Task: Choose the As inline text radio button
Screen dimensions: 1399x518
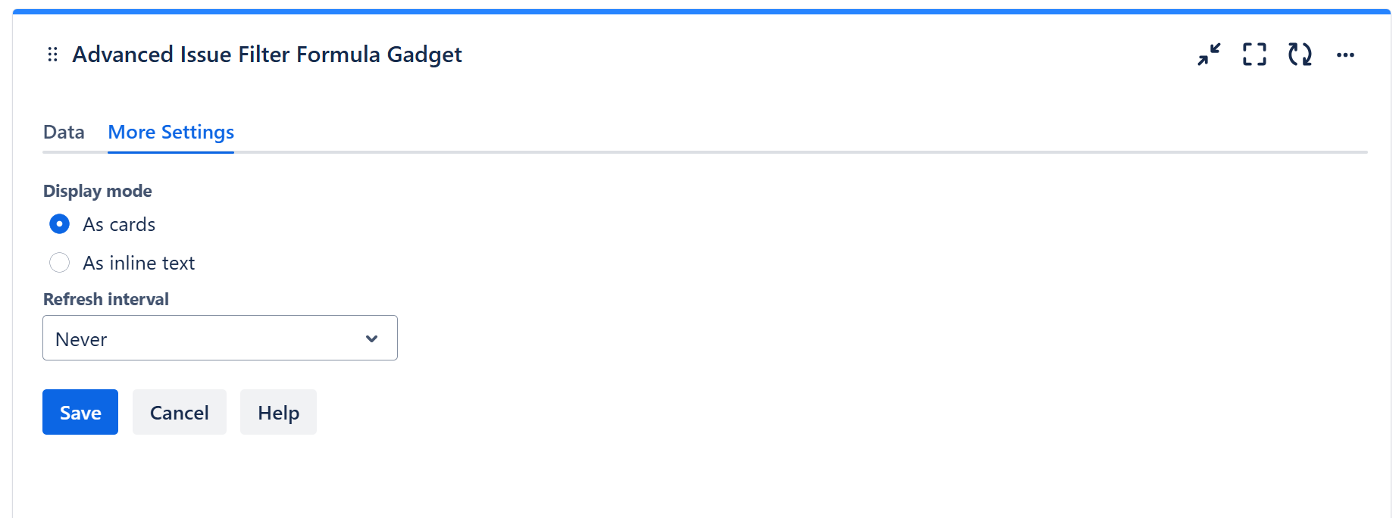Action: pos(59,263)
